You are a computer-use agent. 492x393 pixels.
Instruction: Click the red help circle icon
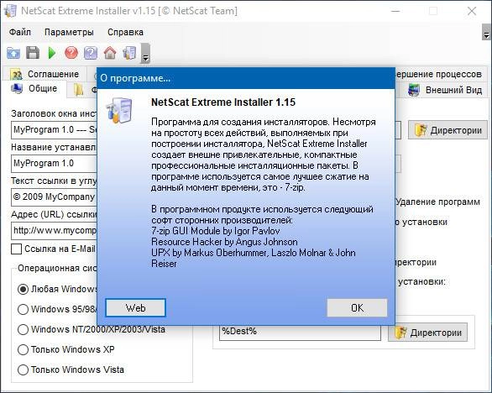click(71, 53)
